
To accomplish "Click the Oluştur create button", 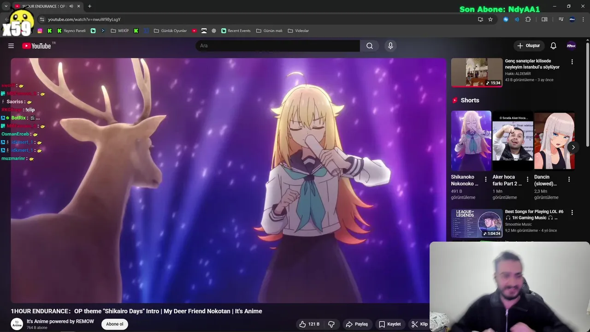I will [x=528, y=46].
